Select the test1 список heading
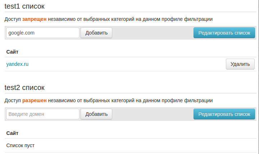This screenshot has height=154, width=259. click(x=24, y=6)
